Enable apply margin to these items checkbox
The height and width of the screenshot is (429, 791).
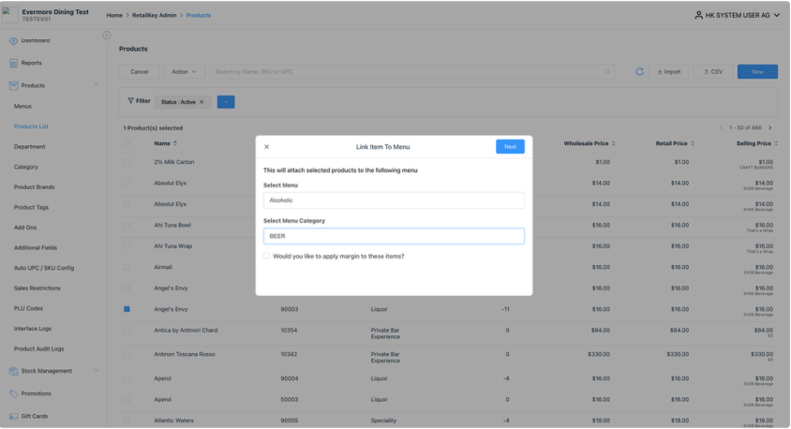267,256
